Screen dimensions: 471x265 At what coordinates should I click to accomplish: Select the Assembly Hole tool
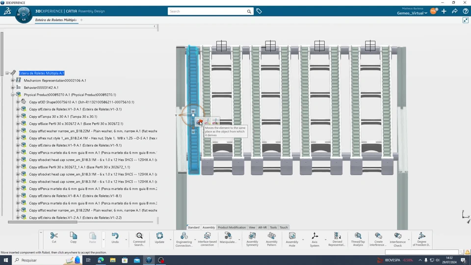coord(292,239)
